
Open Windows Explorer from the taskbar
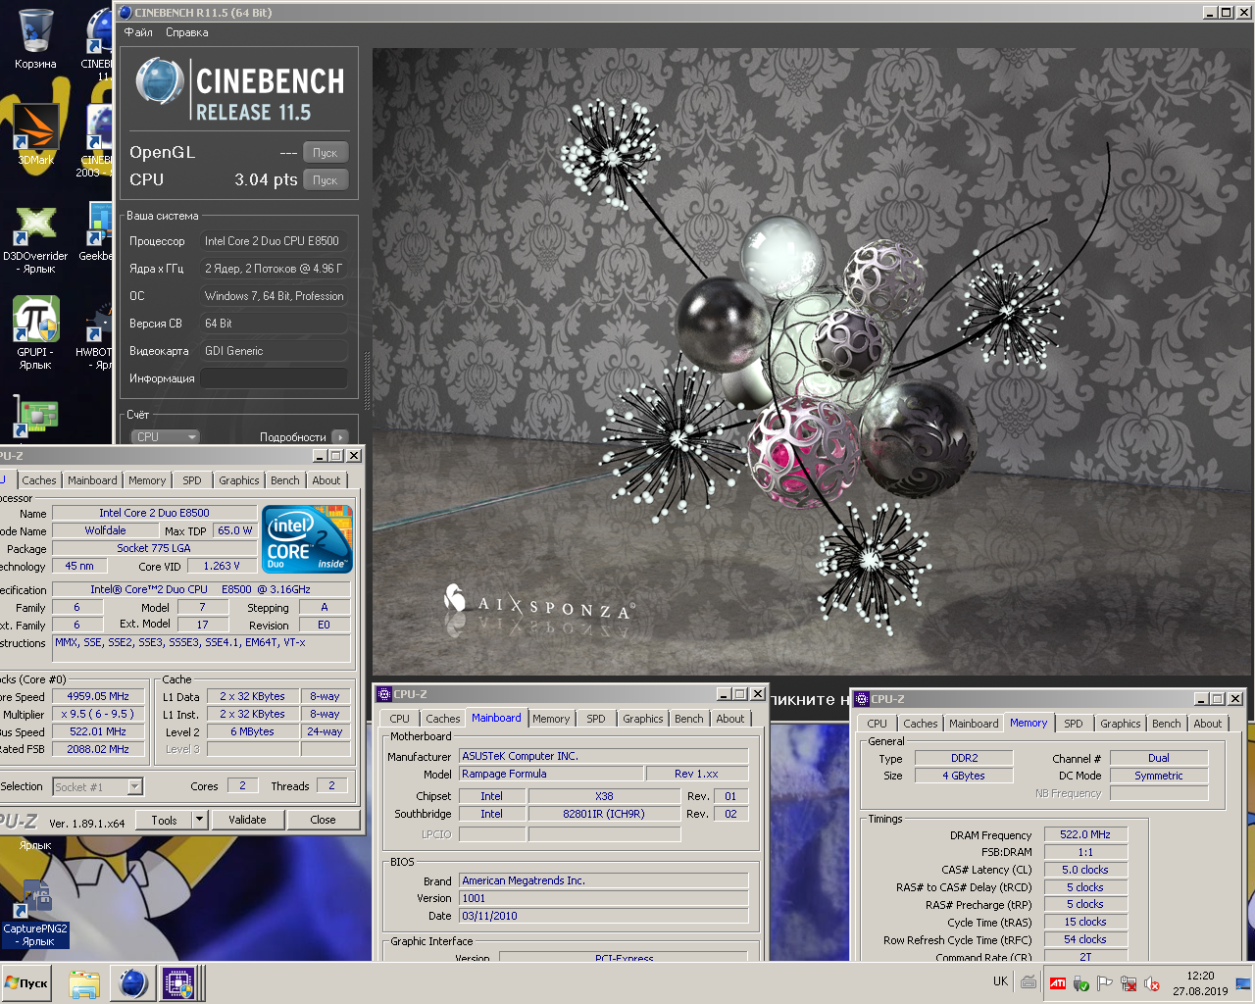(84, 983)
